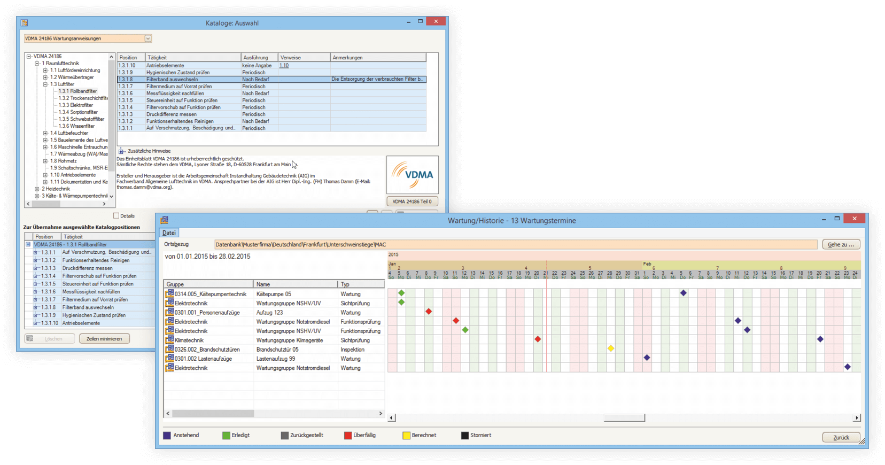
Task: Enable the Details checkbox
Action: tap(116, 216)
